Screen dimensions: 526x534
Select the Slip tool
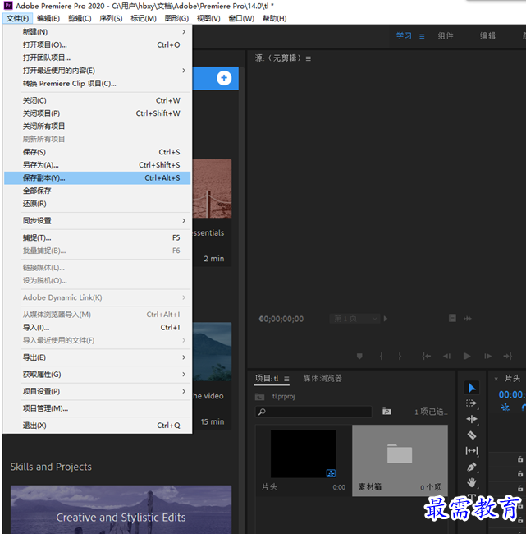pos(472,451)
